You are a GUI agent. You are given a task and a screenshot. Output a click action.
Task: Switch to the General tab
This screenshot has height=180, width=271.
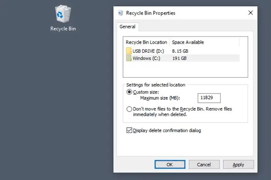(128, 27)
